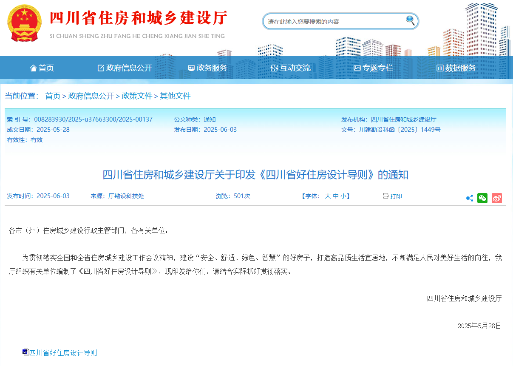513x366 pixels.
Task: Set font size to 中
Action: pyautogui.click(x=335, y=196)
